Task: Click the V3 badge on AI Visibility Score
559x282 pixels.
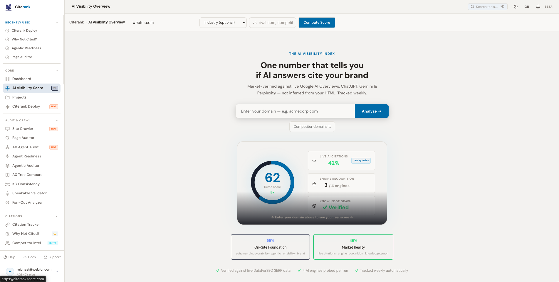Action: coord(55,88)
